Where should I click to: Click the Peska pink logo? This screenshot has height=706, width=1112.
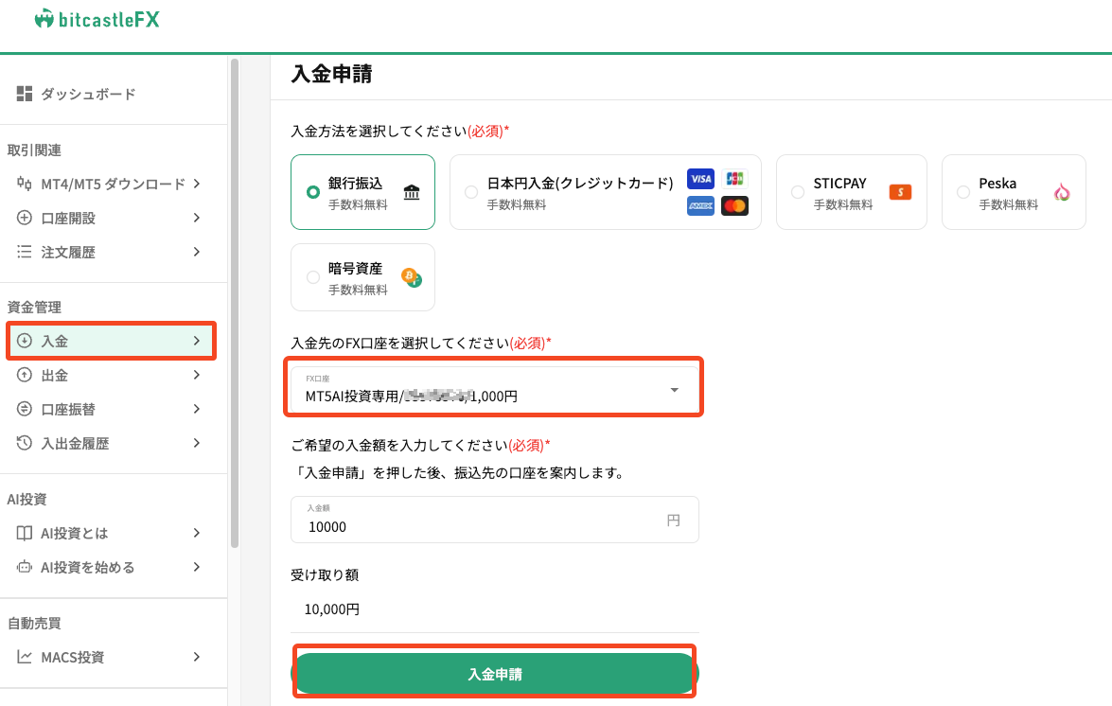1062,192
